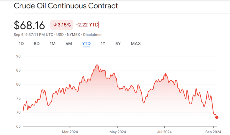Select the active YTD tab
Screen dimensions: 230x135
[x=86, y=43]
